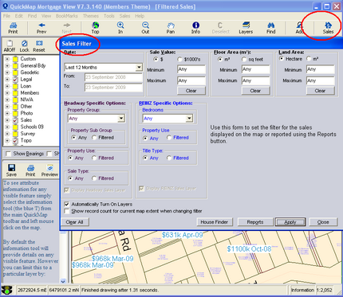
Task: Enable Show Bearings checkbox
Action: coord(9,154)
